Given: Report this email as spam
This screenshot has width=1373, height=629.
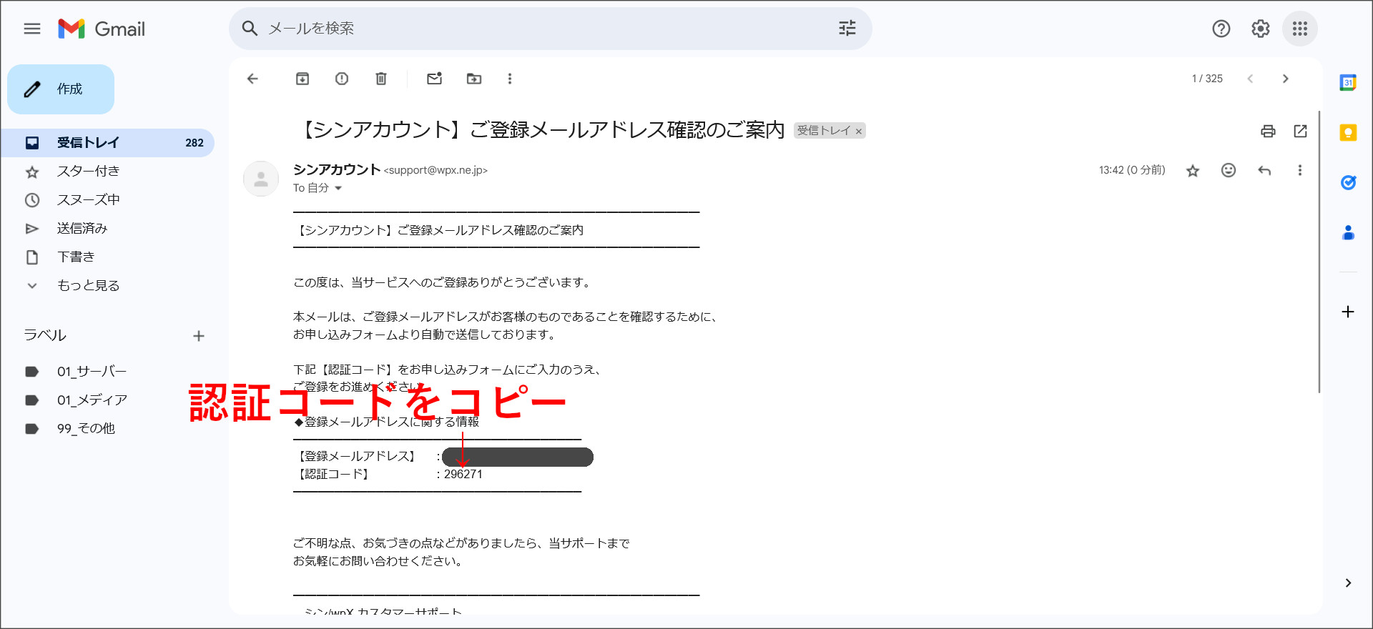Looking at the screenshot, I should coord(342,79).
